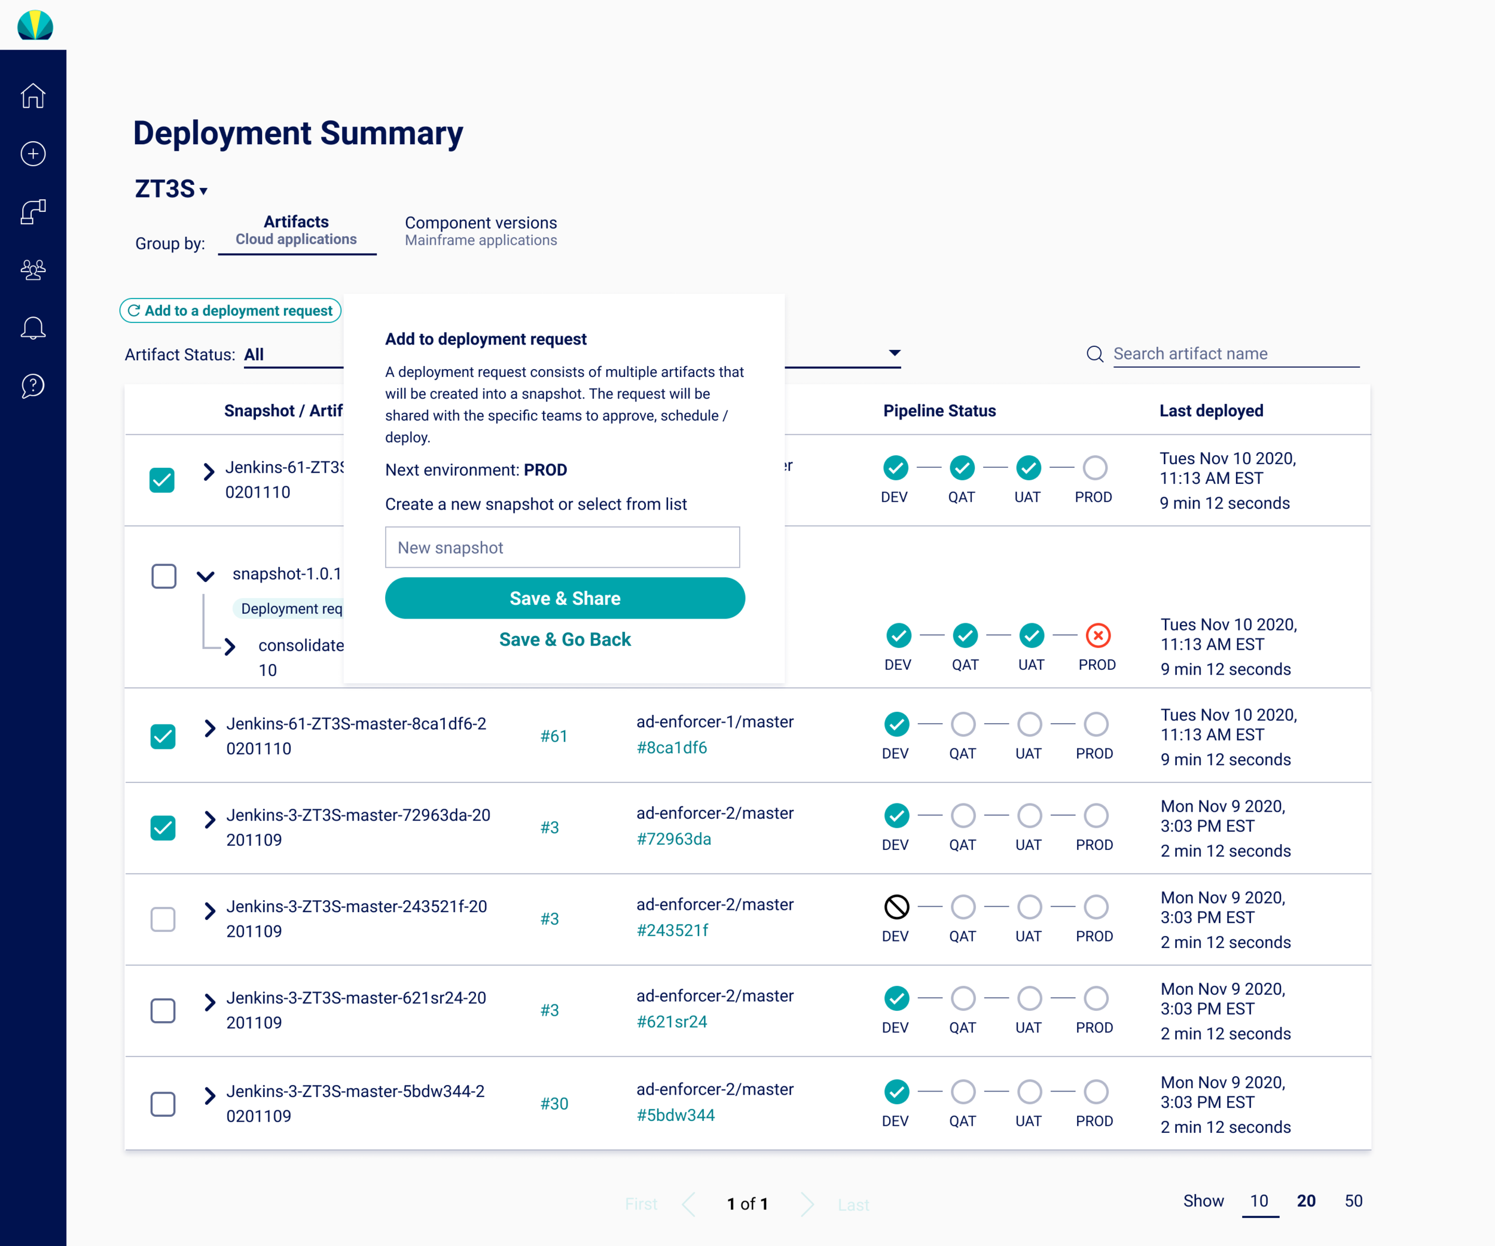
Task: Check Jenkins-3-ZT3S-master-243521f checkbox
Action: click(x=163, y=919)
